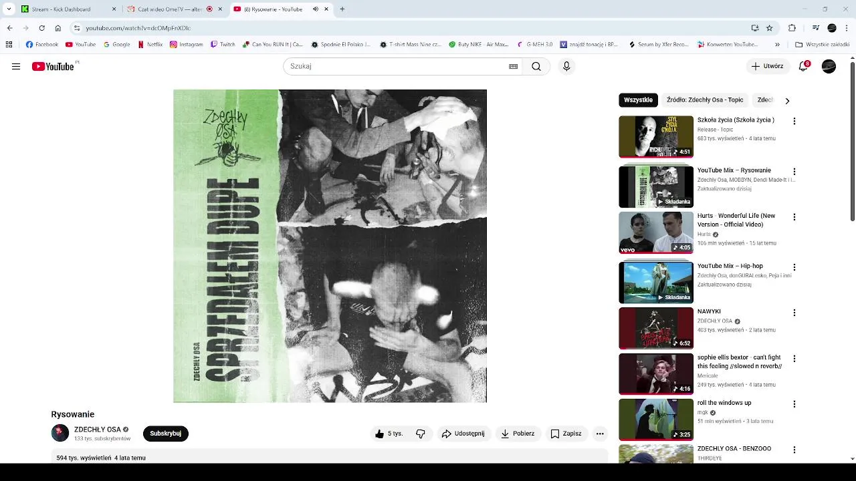Click the search magnifier button

click(536, 66)
